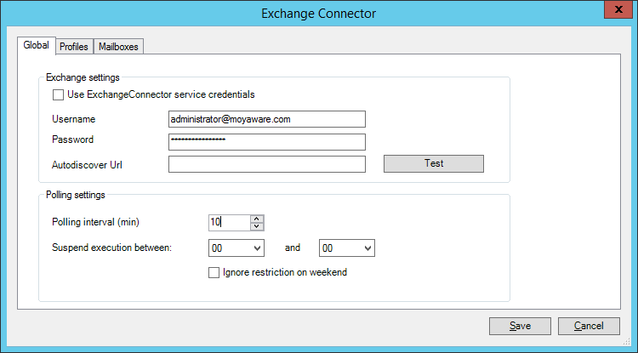Click the 'Suspend execution between:' label

click(112, 248)
